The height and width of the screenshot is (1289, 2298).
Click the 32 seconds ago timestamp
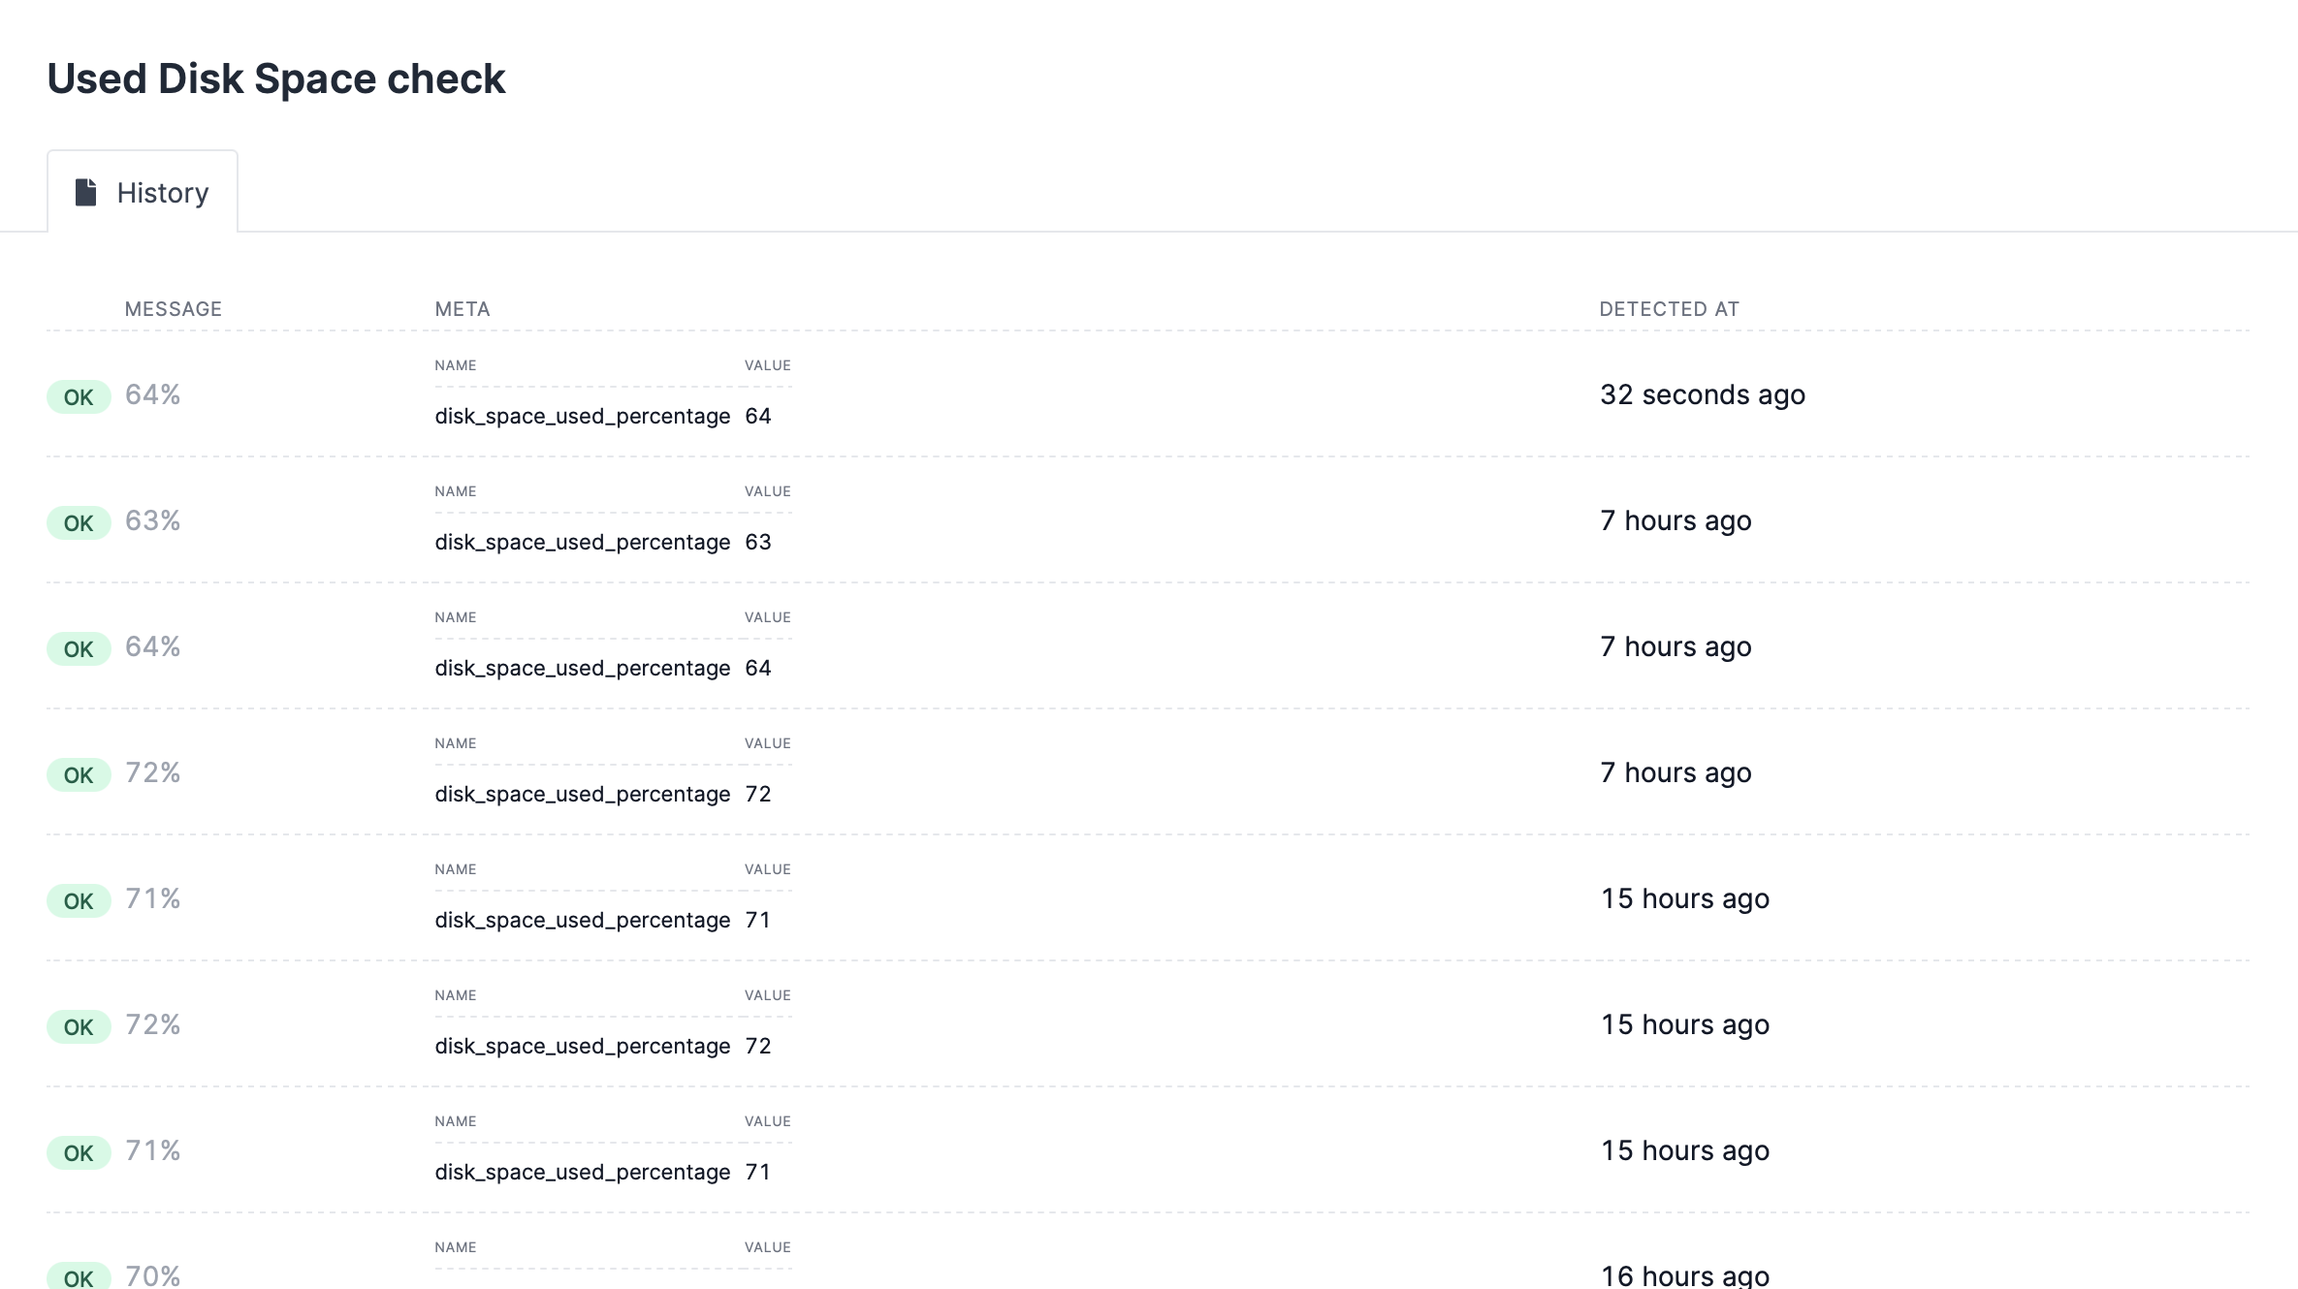[1703, 394]
